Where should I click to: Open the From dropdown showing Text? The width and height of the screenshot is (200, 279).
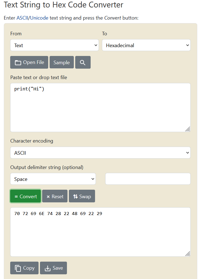click(54, 45)
